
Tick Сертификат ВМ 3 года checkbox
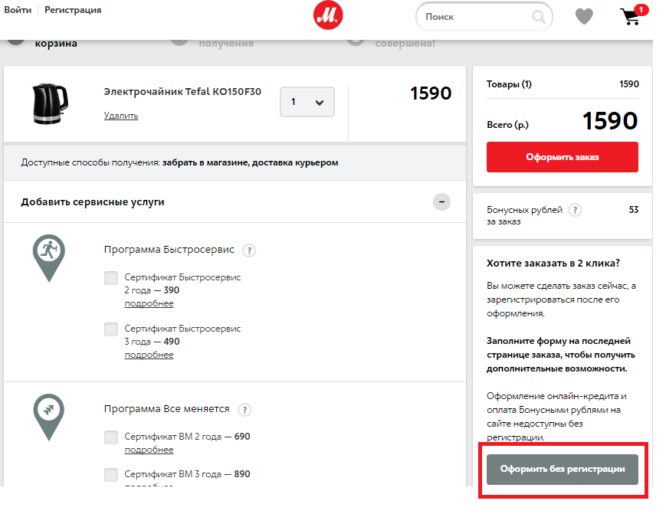(x=111, y=474)
